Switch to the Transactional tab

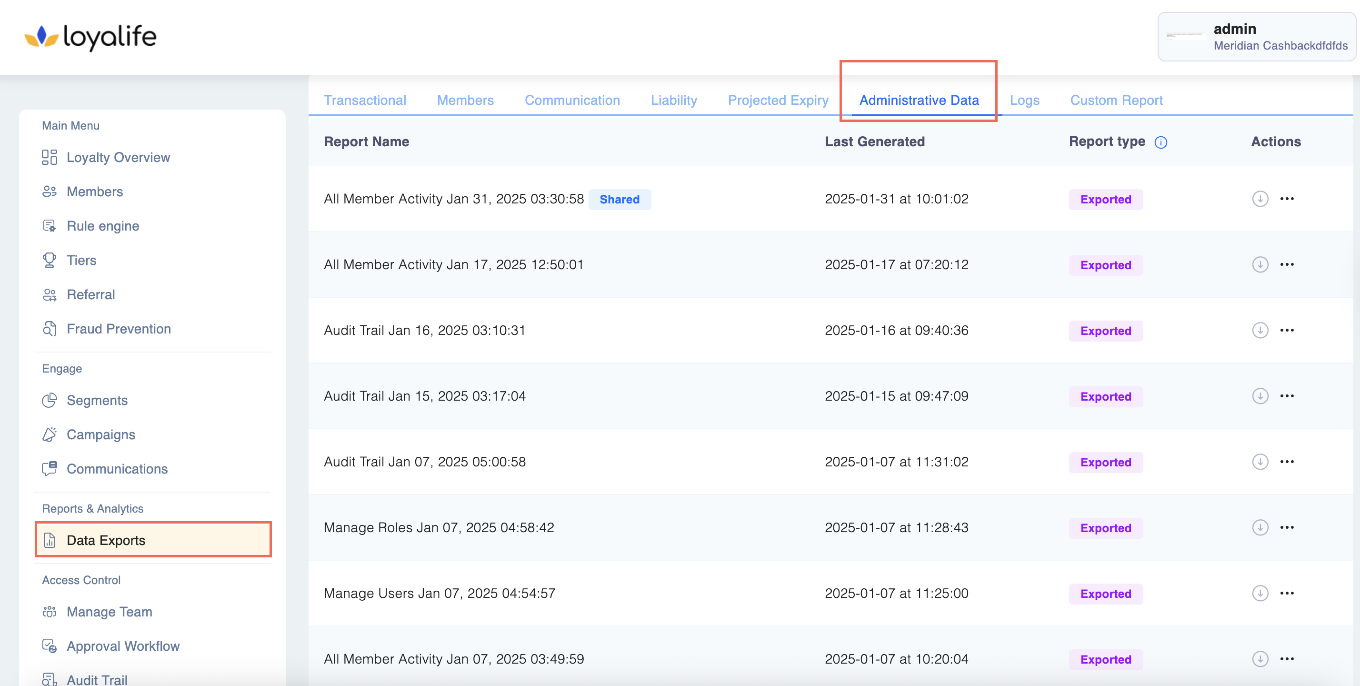point(365,101)
